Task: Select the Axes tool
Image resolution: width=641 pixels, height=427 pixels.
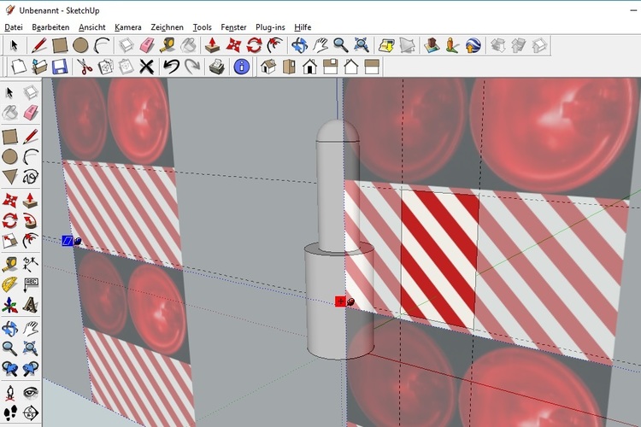Action: point(9,305)
